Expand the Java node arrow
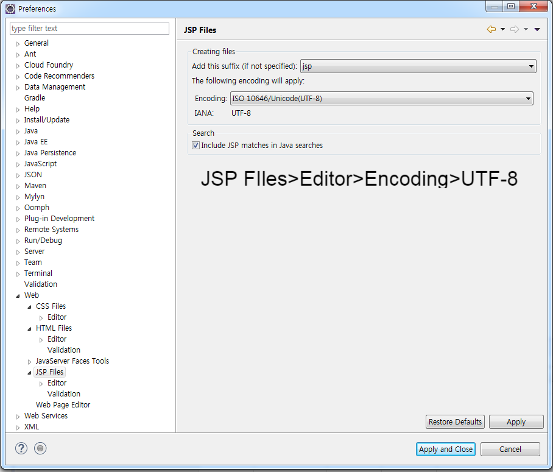The height and width of the screenshot is (472, 553). tap(18, 131)
